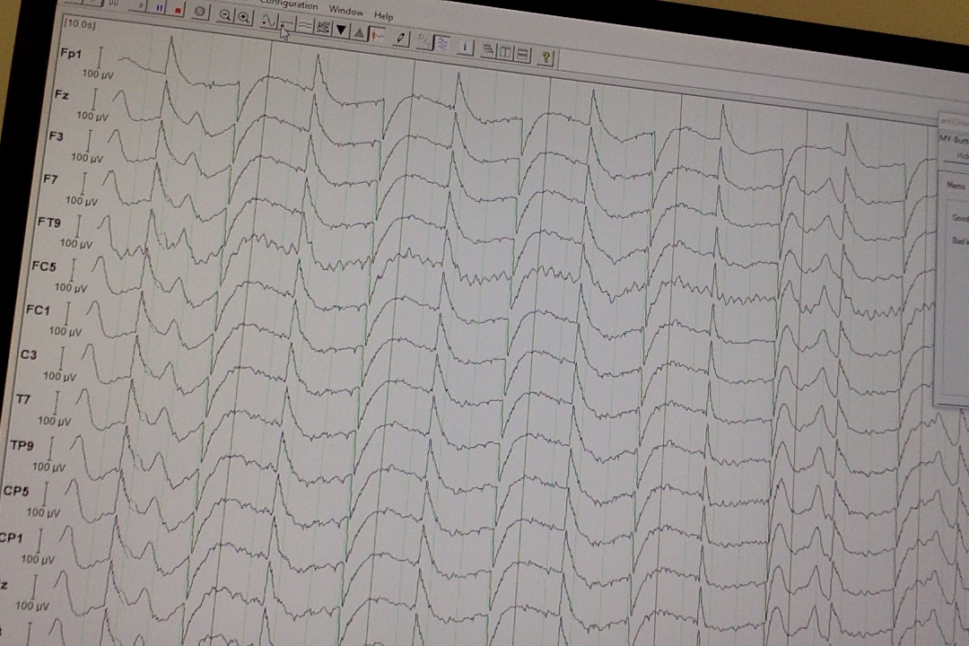Click the Memo label in side panel
Viewport: 969px width, 646px height.
click(x=955, y=186)
